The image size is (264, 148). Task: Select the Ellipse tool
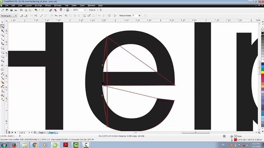coord(2,52)
